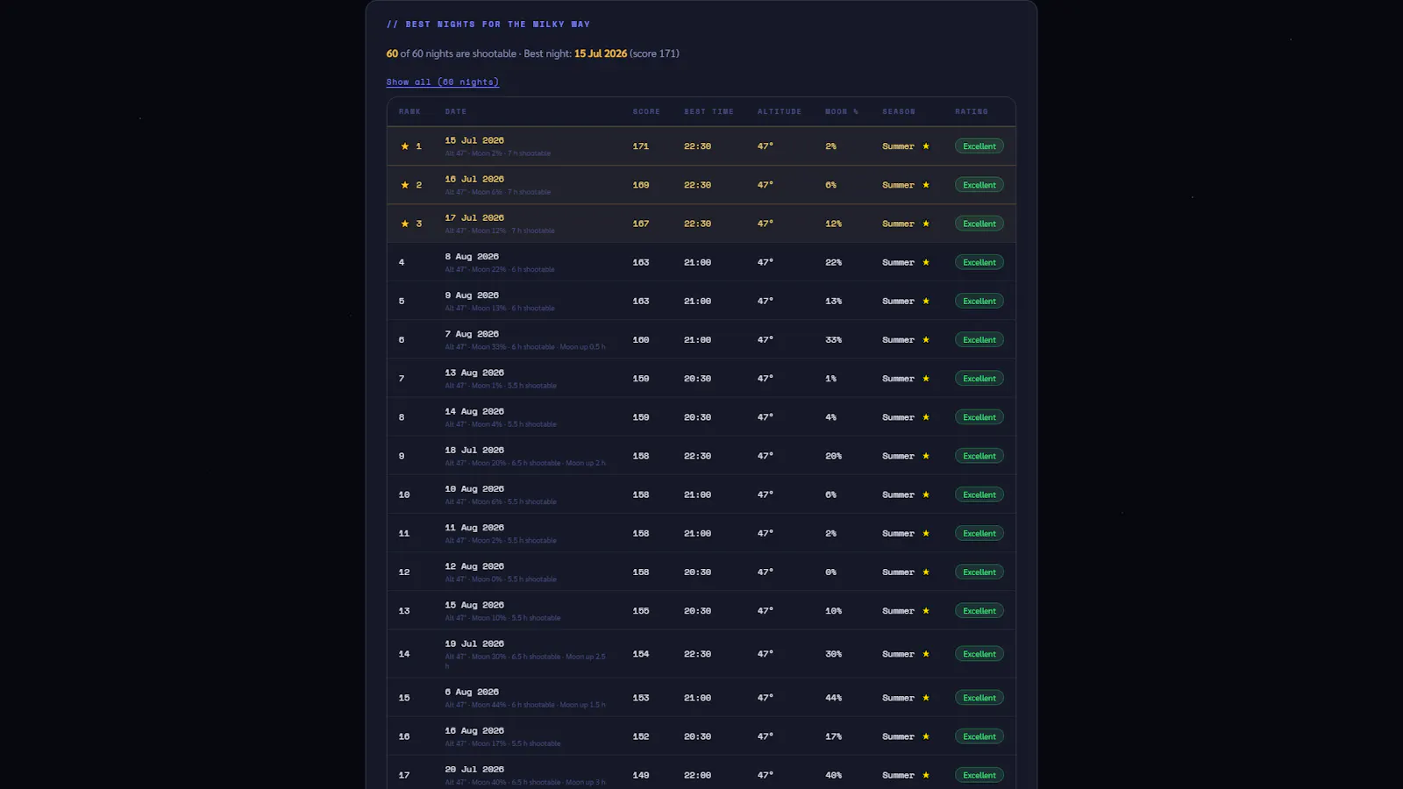Click the score value 155
This screenshot has width=1403, height=789.
pos(641,611)
